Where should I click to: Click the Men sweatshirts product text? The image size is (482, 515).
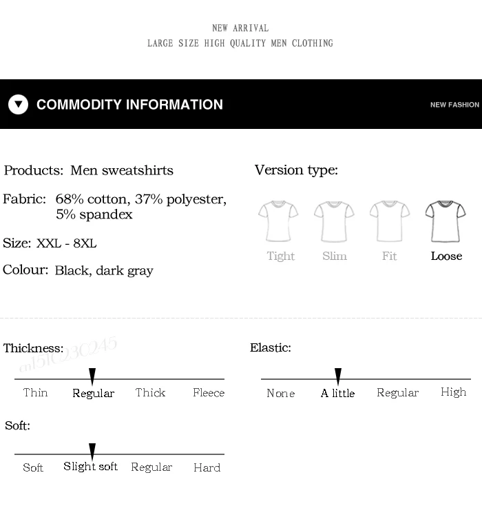click(x=122, y=170)
